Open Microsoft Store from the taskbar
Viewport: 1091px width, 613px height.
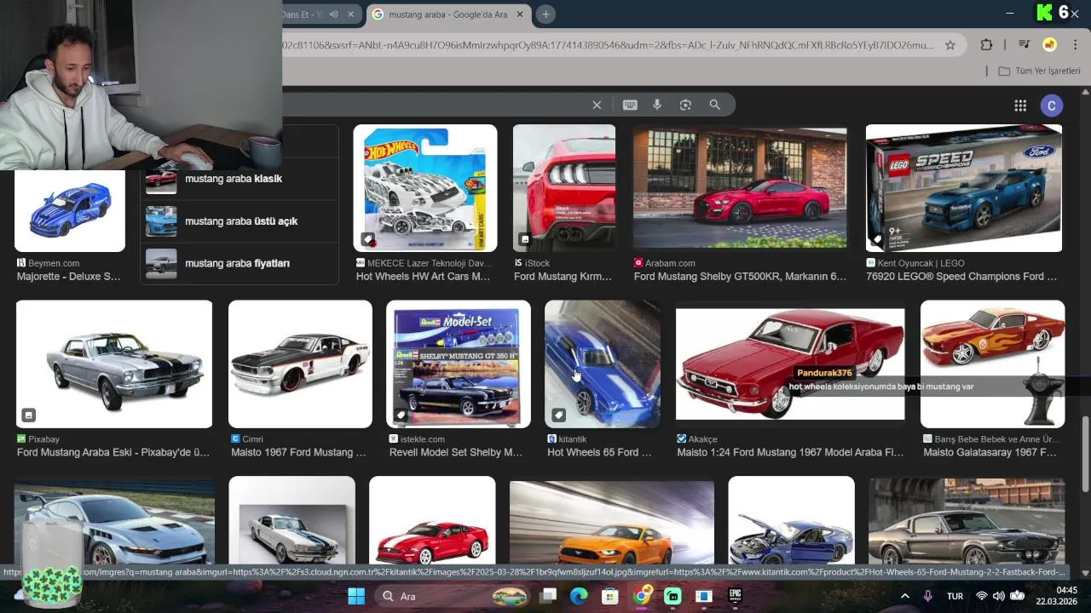(x=609, y=596)
